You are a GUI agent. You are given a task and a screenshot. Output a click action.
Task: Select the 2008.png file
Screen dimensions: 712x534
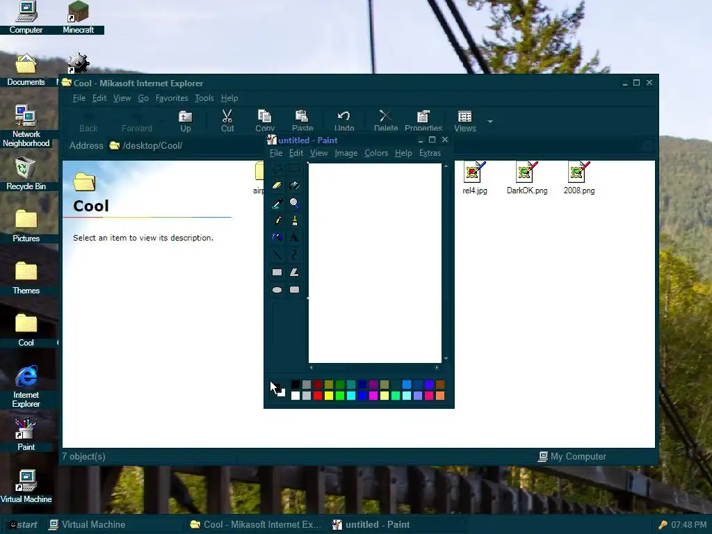pyautogui.click(x=579, y=177)
